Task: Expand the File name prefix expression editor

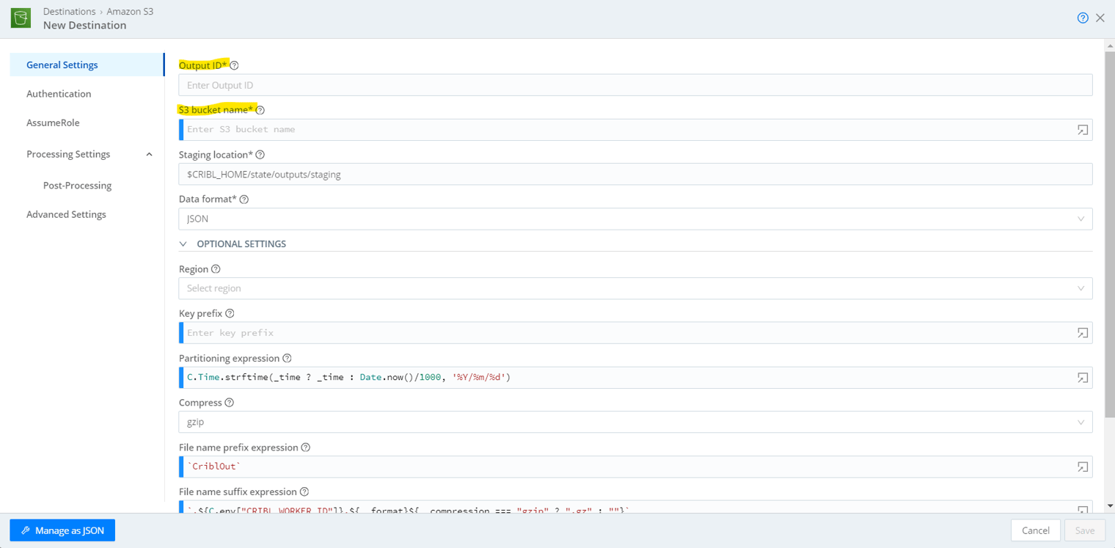Action: point(1082,467)
